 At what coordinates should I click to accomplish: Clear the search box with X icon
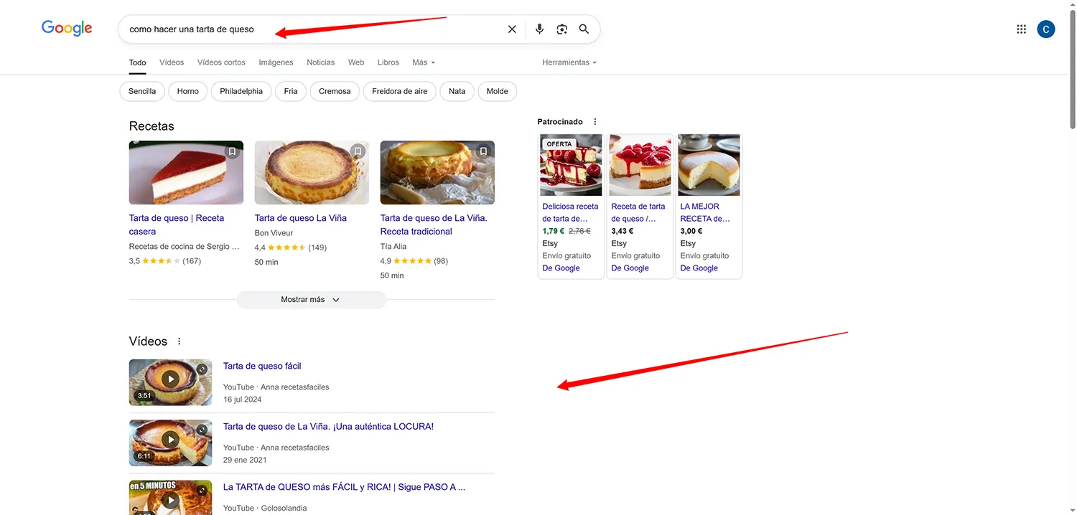point(512,29)
